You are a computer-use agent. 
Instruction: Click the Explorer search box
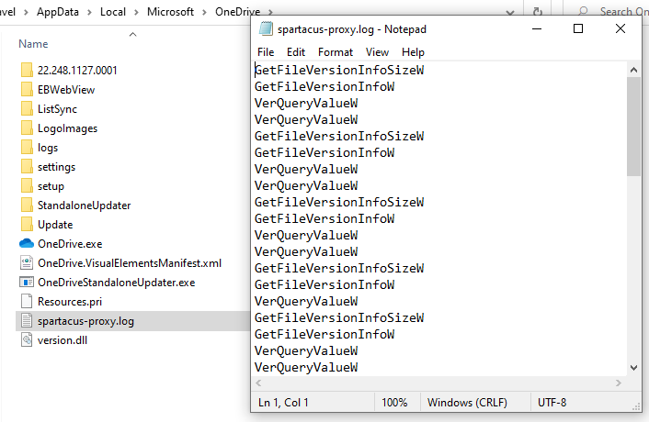608,12
